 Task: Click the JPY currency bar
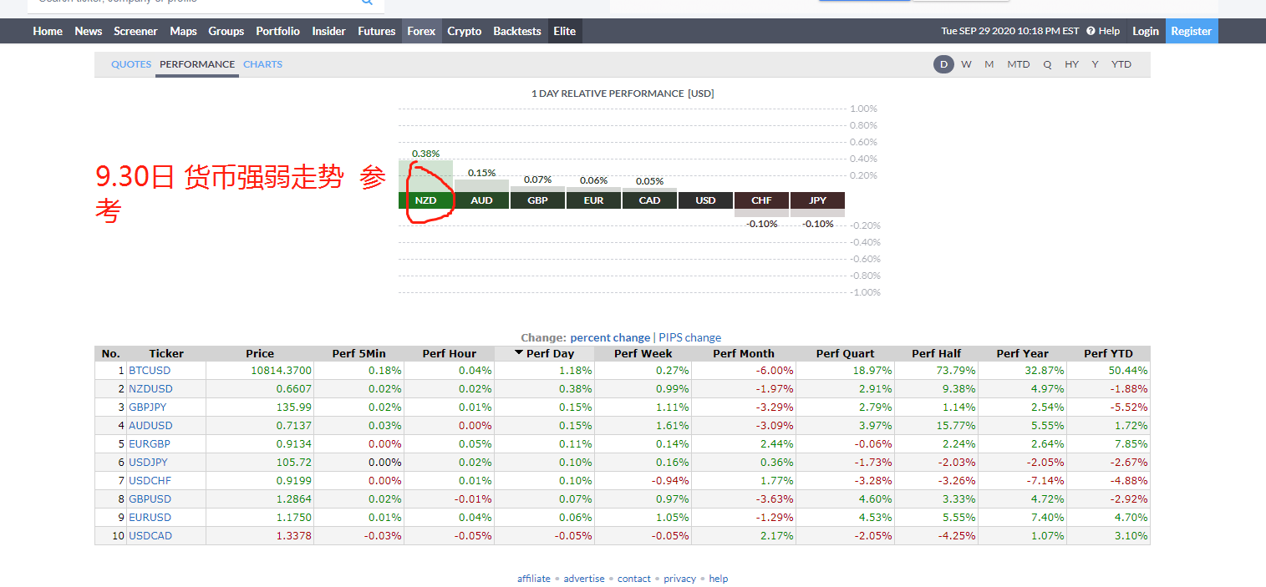pyautogui.click(x=817, y=200)
